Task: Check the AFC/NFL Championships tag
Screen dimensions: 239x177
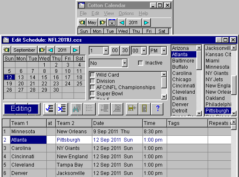Action: tap(92, 87)
